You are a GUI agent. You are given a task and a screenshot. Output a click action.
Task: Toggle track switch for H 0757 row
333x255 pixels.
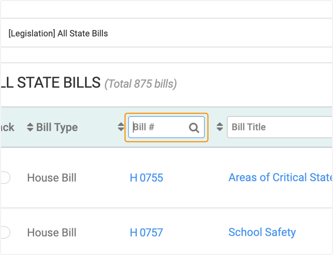click(x=5, y=232)
